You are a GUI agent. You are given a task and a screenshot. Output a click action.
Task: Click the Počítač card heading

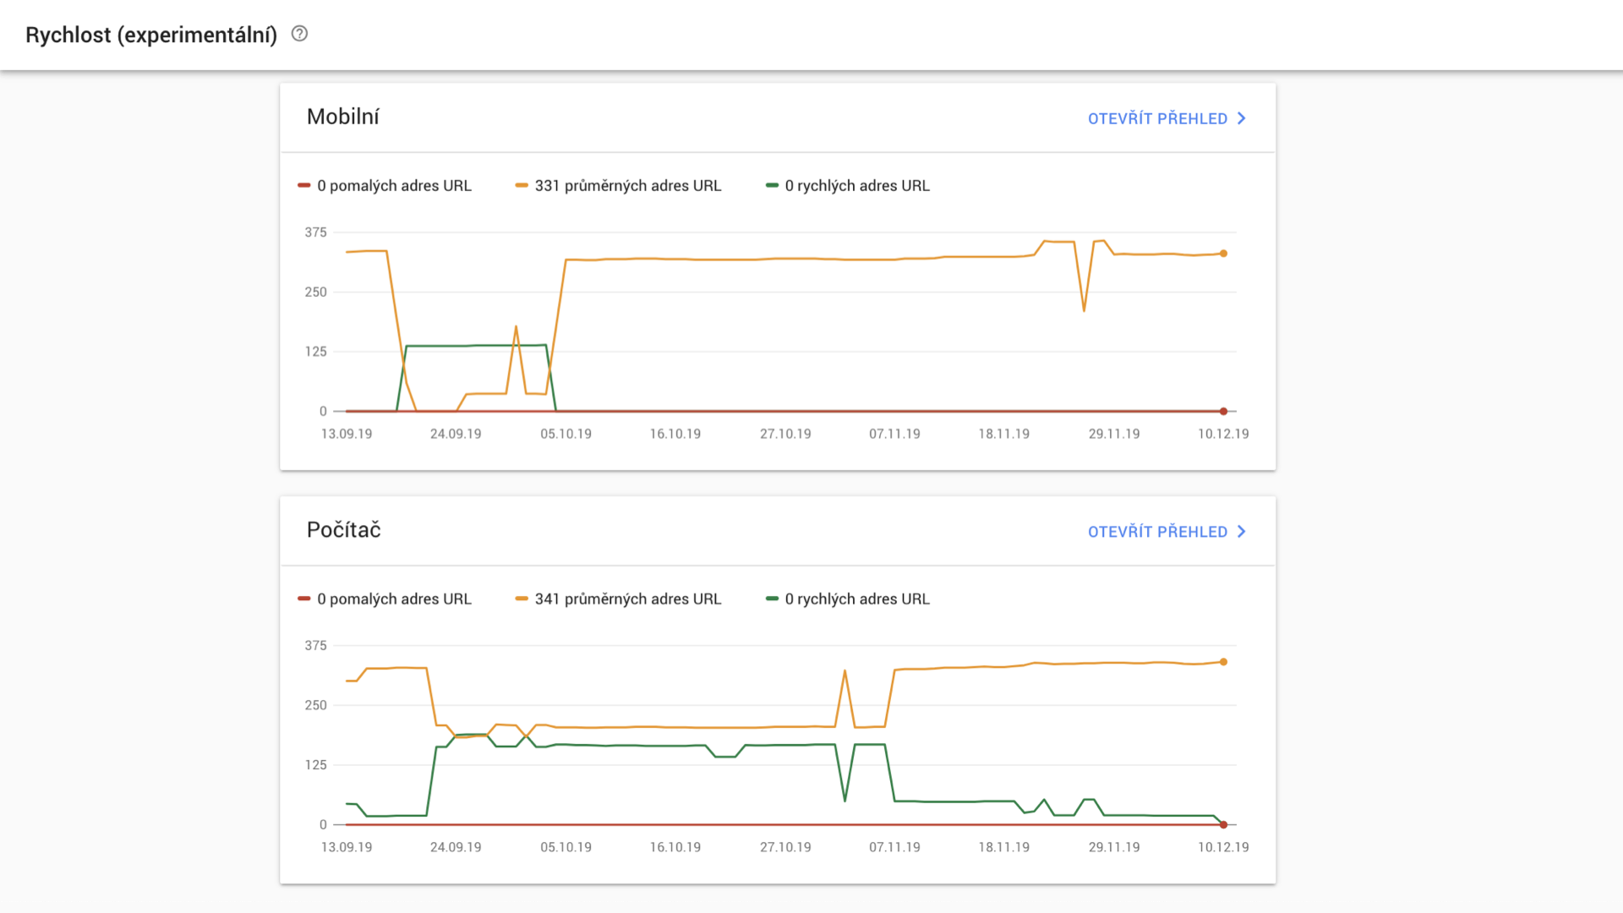point(343,530)
